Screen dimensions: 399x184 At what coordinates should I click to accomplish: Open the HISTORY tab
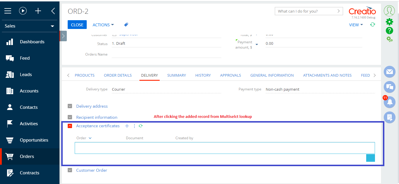(x=203, y=75)
